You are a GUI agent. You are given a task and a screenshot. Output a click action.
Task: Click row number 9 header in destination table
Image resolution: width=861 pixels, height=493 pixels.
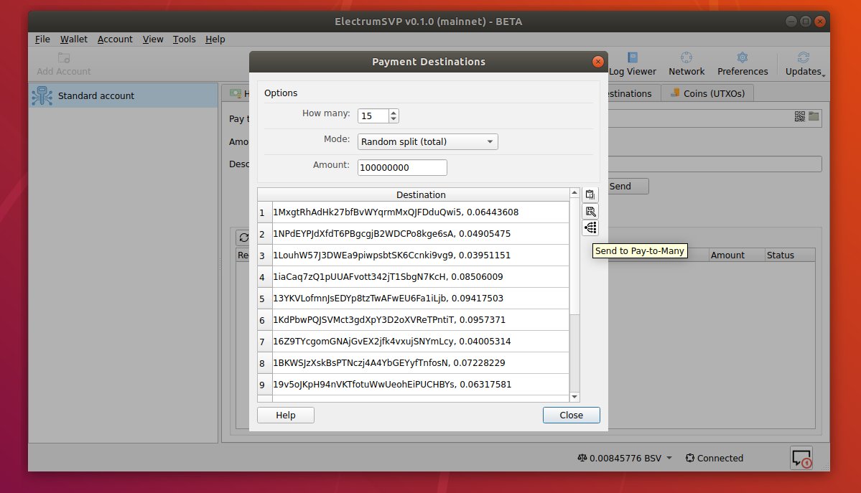265,385
